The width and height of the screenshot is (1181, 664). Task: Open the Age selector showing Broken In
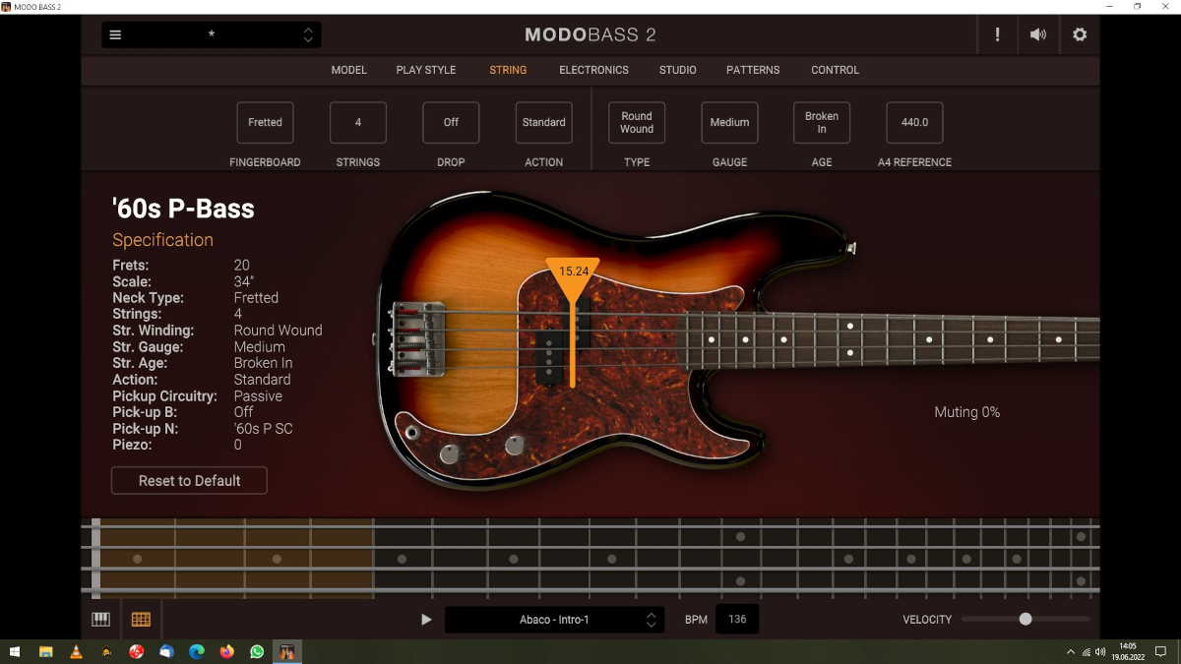(822, 123)
